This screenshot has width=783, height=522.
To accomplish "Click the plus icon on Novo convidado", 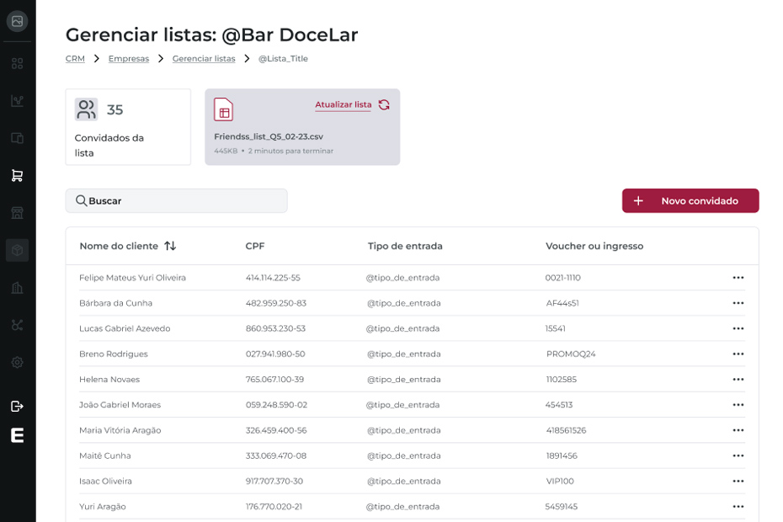I will point(637,201).
